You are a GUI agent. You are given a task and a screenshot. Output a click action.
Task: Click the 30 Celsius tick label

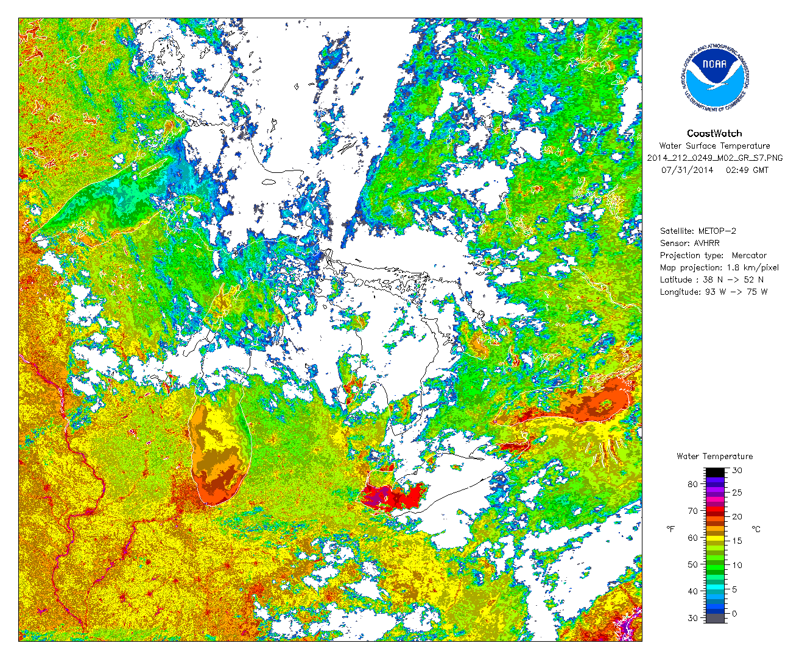coord(737,471)
